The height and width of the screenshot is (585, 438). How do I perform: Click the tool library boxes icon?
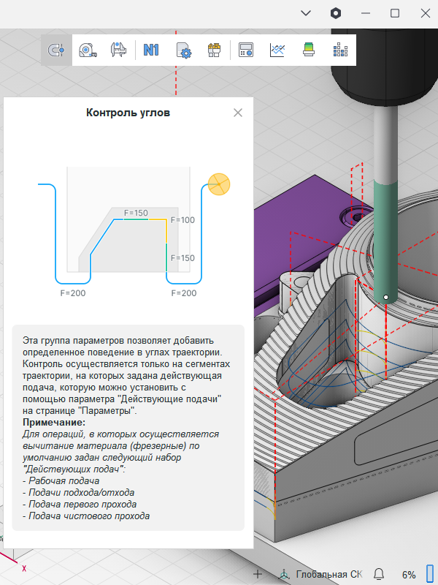pos(214,50)
